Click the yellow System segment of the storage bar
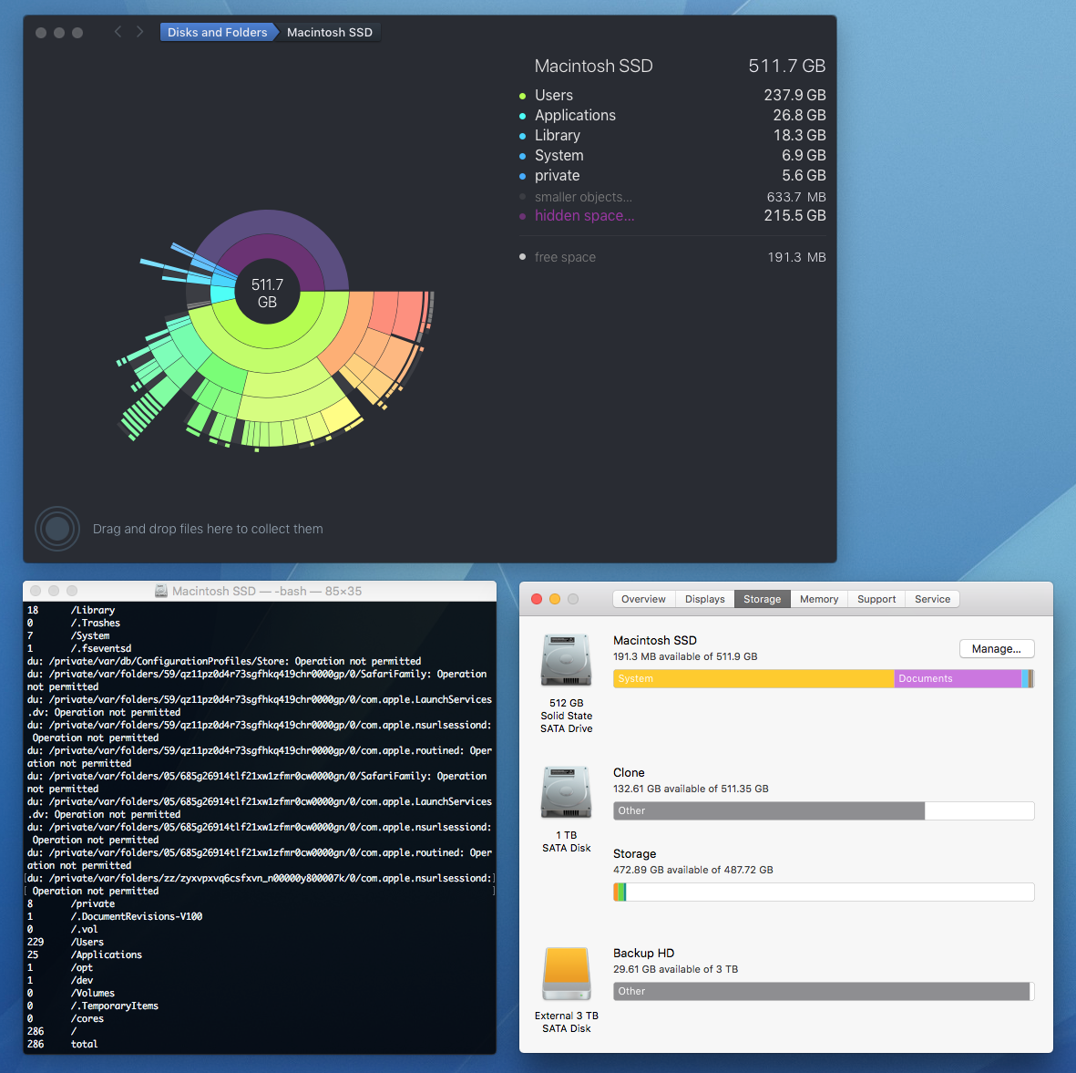This screenshot has height=1073, width=1076. point(753,678)
